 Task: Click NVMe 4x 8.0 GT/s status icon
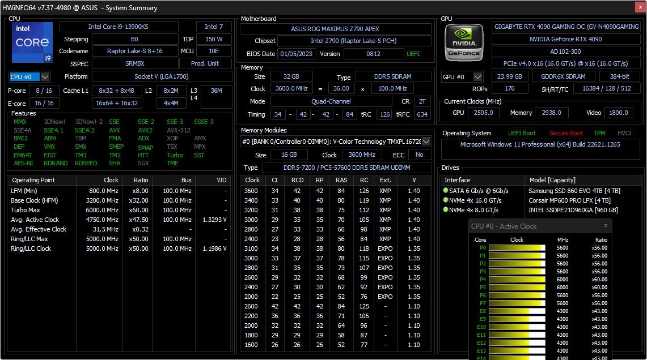tap(446, 209)
